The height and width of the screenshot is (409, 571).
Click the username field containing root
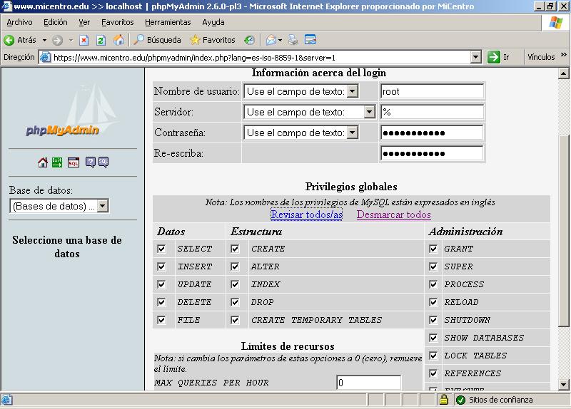tap(432, 91)
